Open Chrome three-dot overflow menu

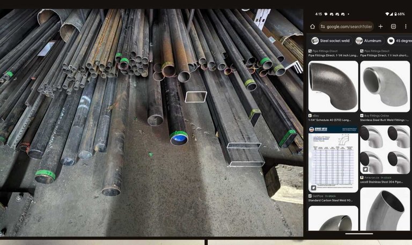click(406, 26)
